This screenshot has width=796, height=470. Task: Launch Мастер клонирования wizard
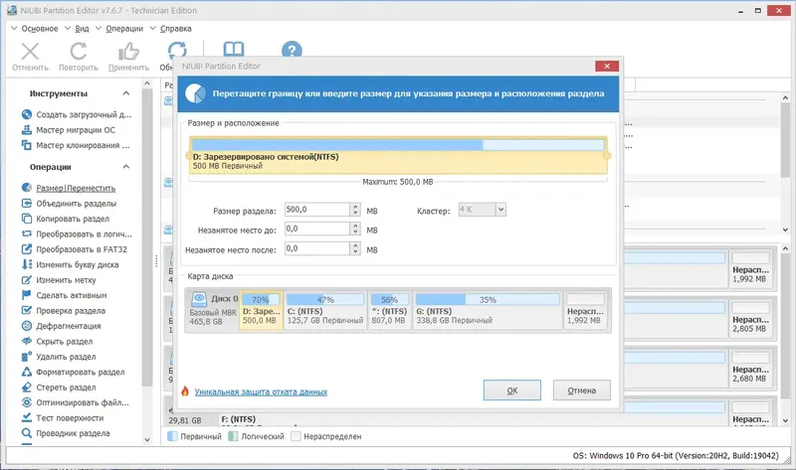(76, 145)
